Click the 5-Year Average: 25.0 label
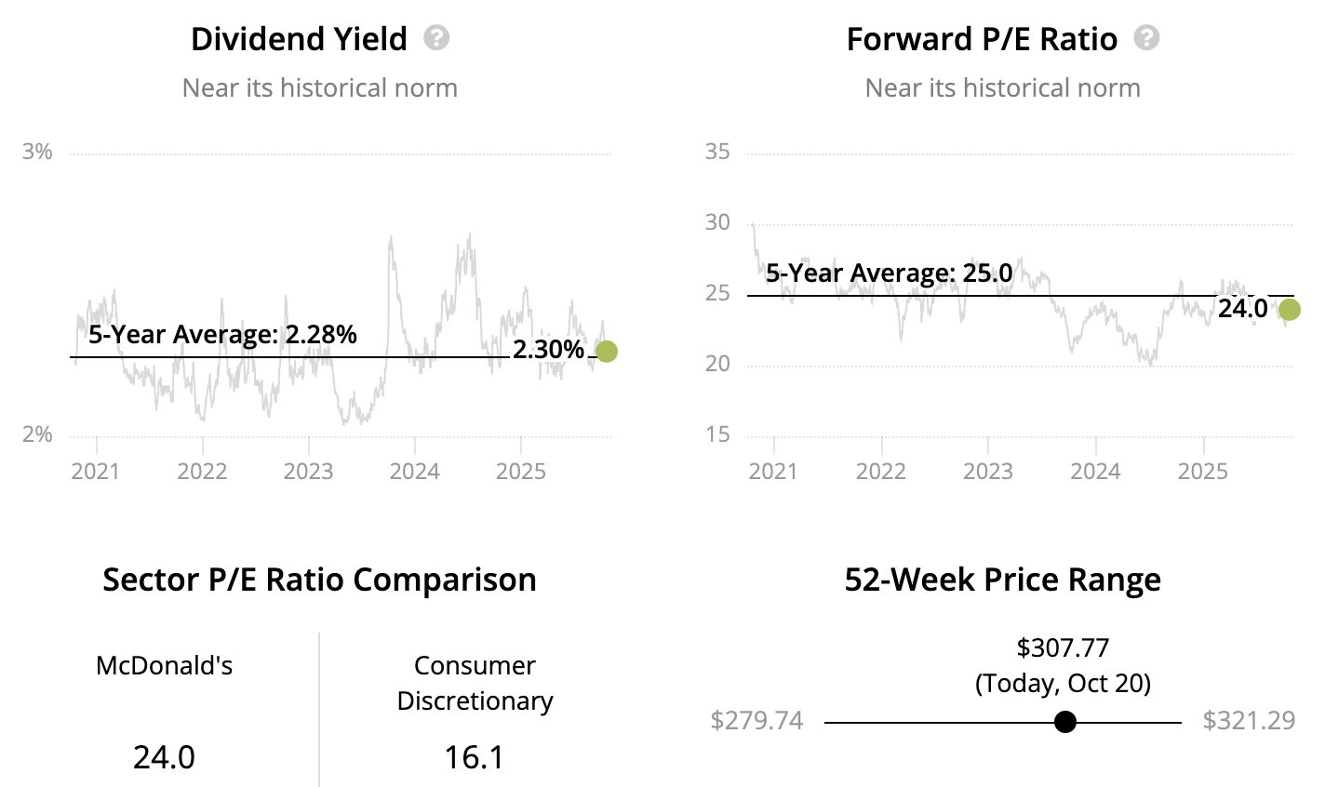The image size is (1325, 787). [889, 273]
